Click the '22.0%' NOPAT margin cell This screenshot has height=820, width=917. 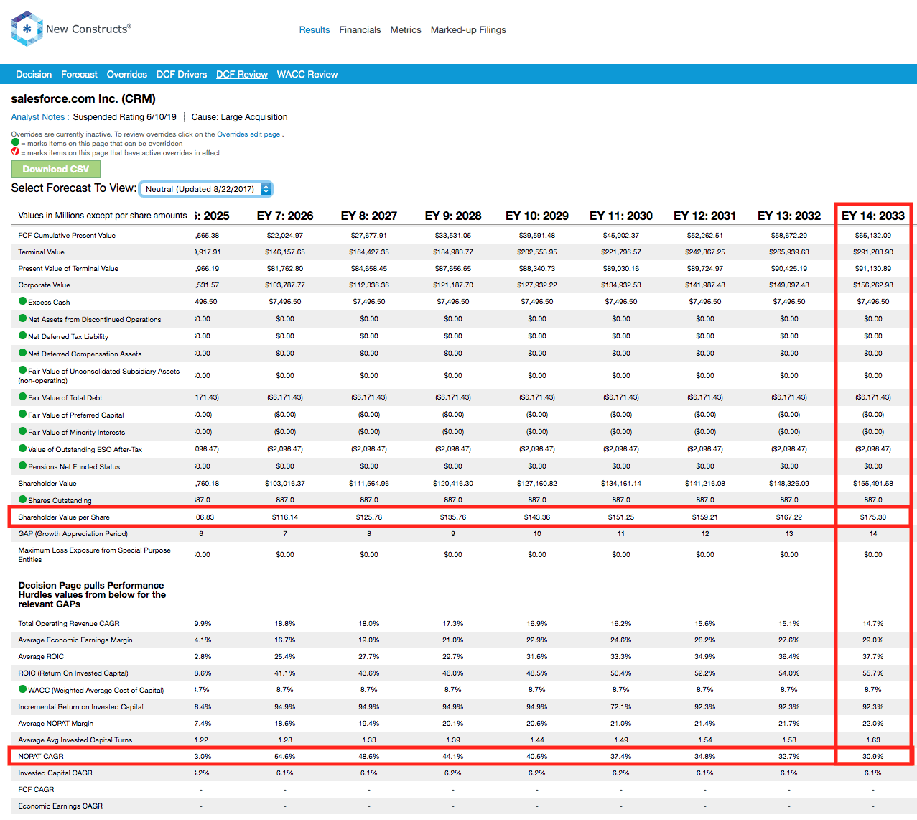tap(873, 724)
